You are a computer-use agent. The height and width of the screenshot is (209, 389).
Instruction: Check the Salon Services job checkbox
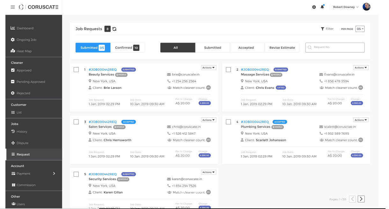(76, 122)
